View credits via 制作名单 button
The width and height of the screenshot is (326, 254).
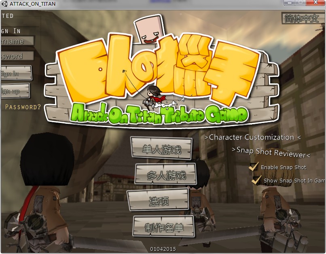pyautogui.click(x=164, y=227)
